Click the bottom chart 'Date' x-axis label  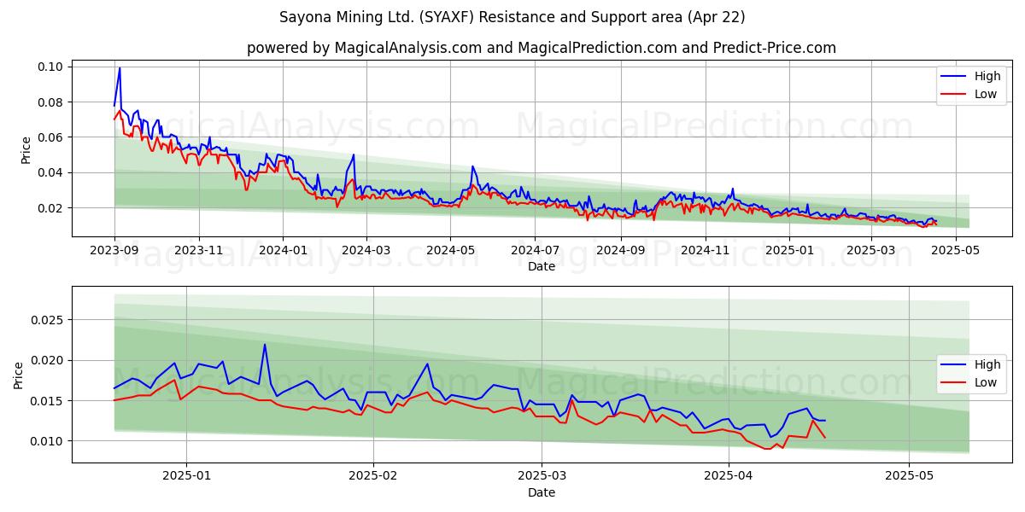tap(542, 492)
